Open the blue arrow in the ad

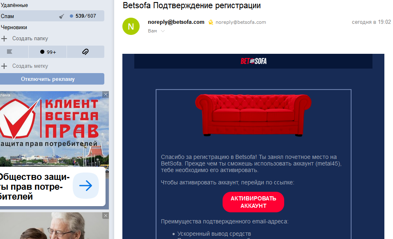tap(86, 186)
